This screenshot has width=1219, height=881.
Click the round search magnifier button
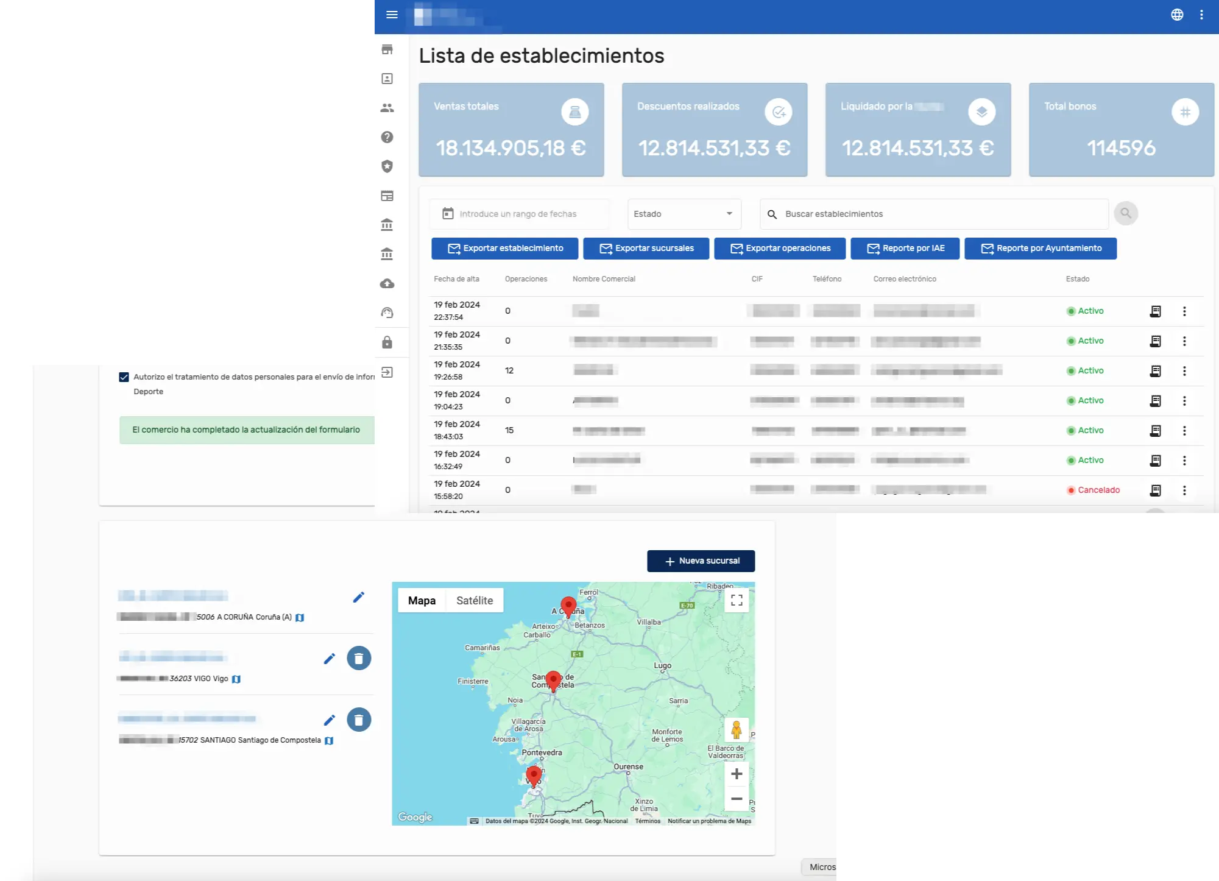click(1126, 213)
